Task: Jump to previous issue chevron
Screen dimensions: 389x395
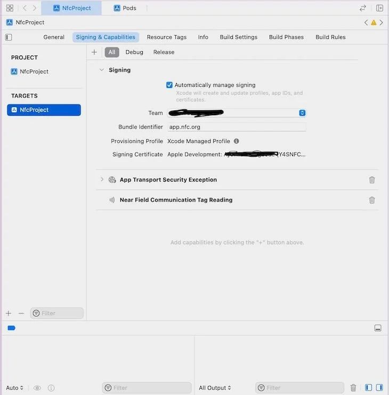Action: (366, 23)
